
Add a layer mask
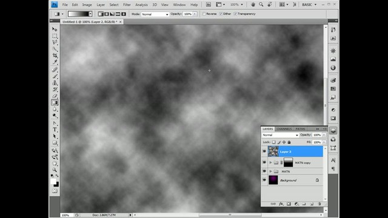click(289, 204)
